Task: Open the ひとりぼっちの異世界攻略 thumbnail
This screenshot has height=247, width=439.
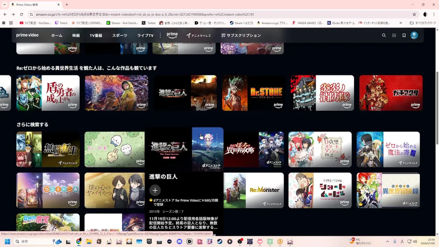Action: tap(254, 149)
